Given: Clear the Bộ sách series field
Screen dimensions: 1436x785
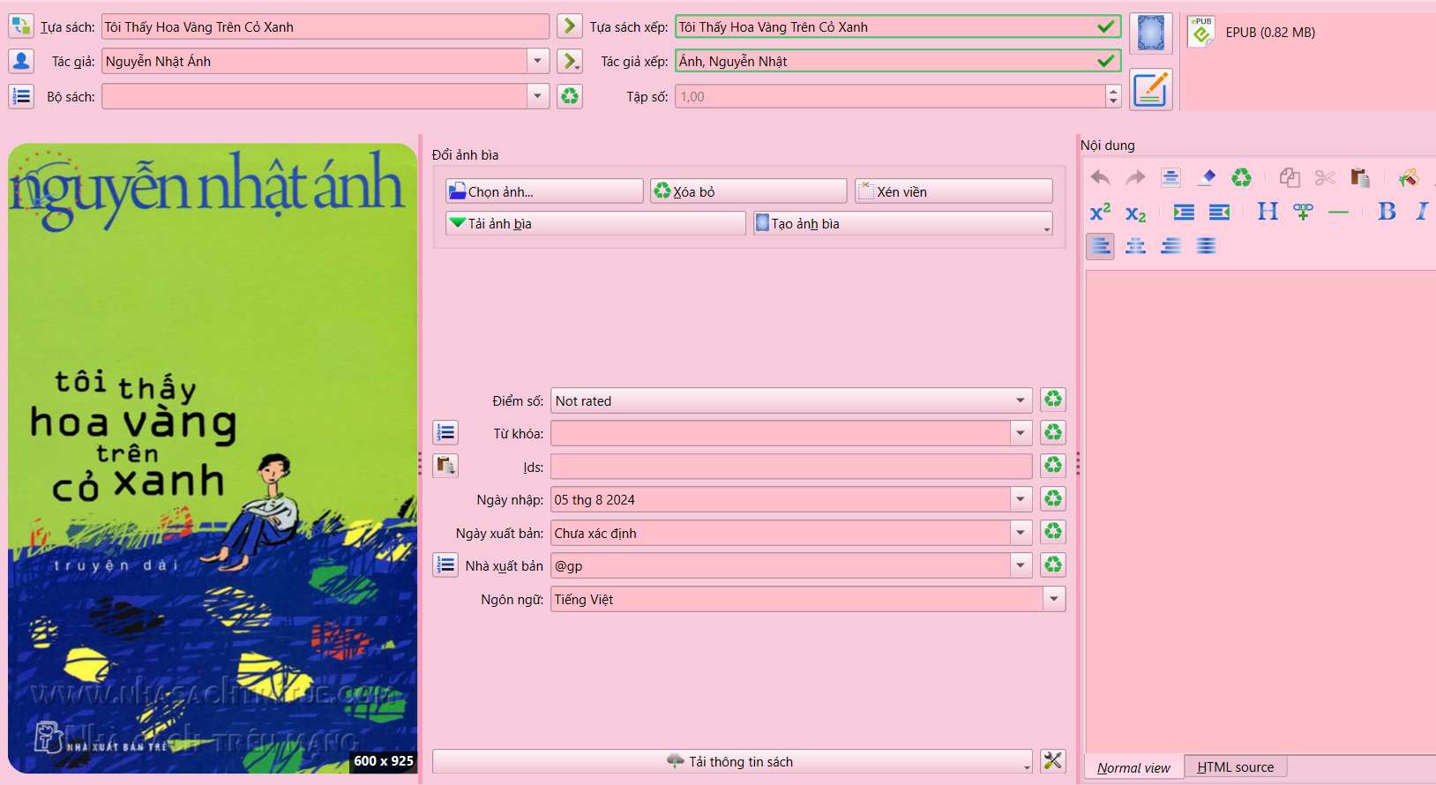Looking at the screenshot, I should (x=570, y=96).
